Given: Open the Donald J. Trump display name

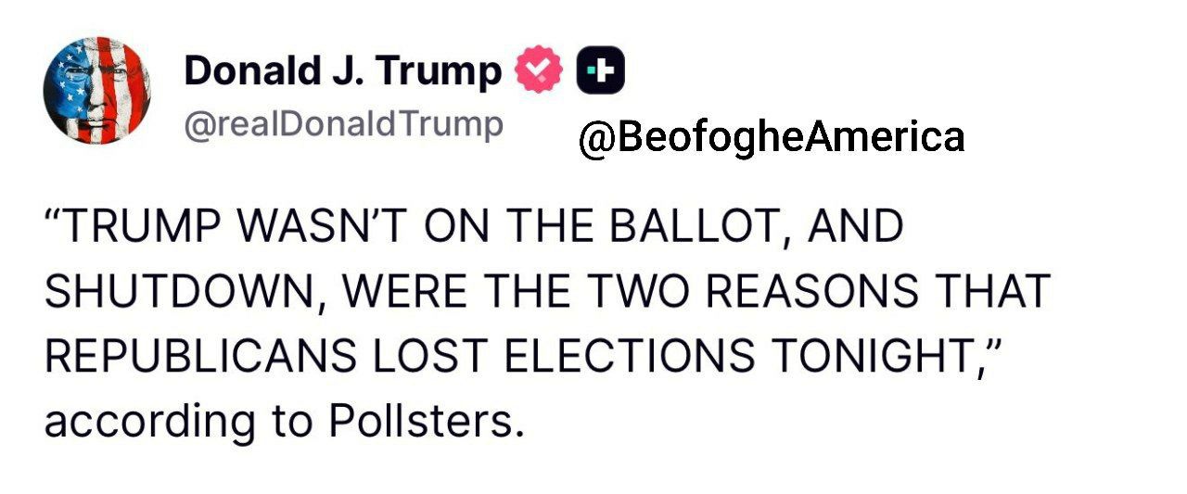Looking at the screenshot, I should coord(342,71).
